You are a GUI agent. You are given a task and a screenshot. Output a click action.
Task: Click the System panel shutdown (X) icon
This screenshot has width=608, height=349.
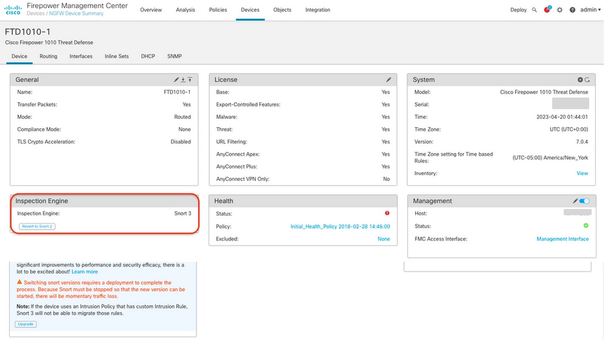click(580, 80)
